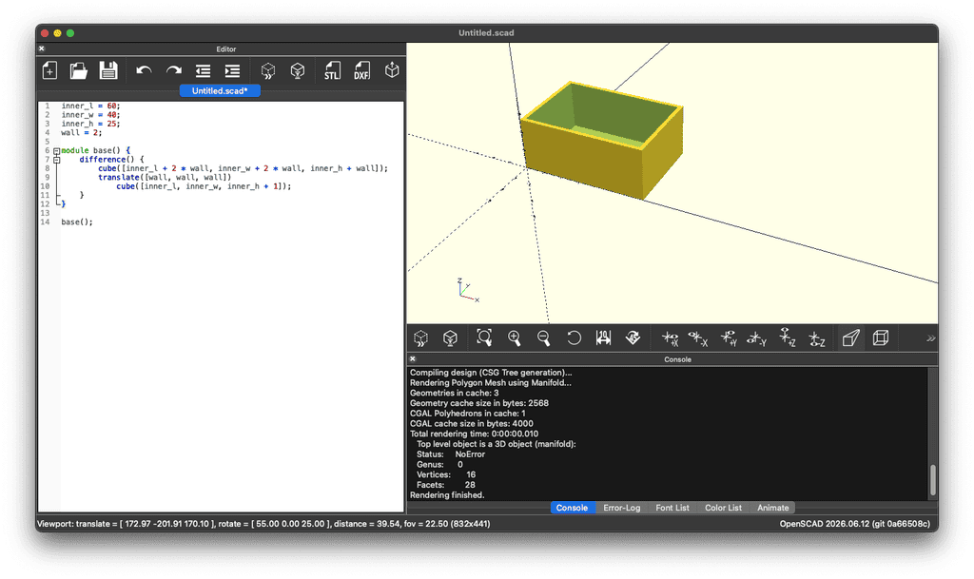Click the 'wall = 2;' code line
Screen dimensions: 974x579
click(82, 133)
